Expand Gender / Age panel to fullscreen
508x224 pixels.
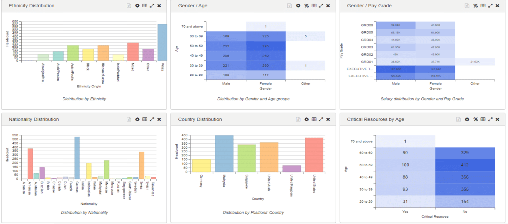pos(321,6)
